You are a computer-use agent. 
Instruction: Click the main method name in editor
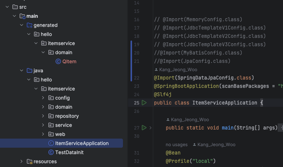point(228,128)
